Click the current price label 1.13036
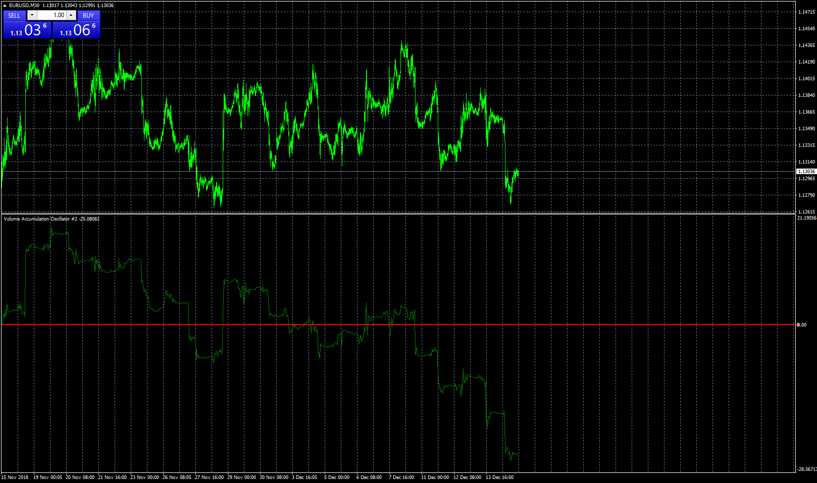 coord(806,172)
